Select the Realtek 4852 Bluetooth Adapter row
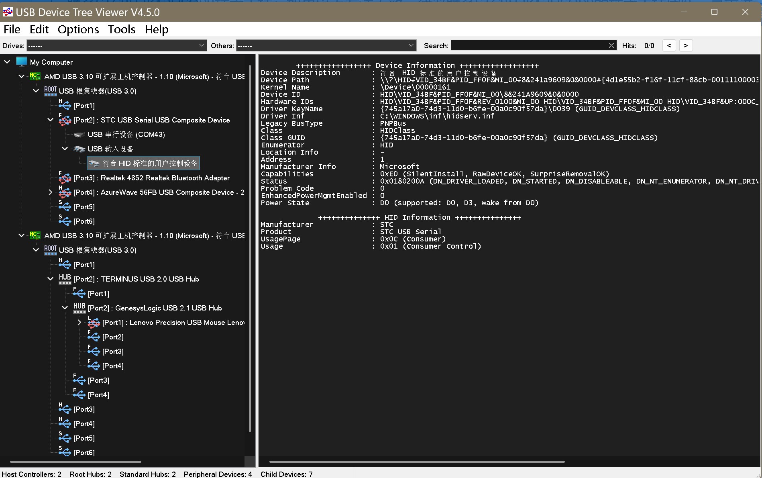Viewport: 762px width, 478px height. point(151,178)
